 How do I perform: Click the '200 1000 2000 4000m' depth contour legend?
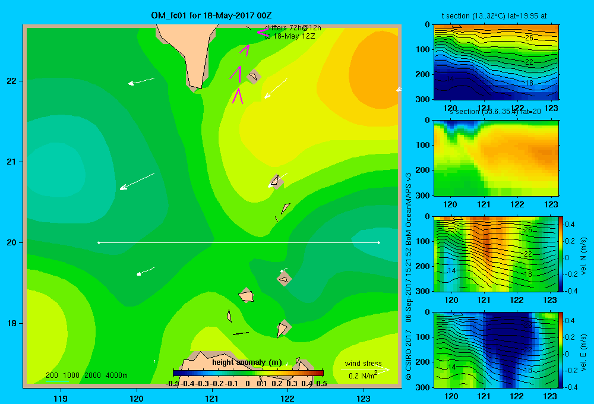point(86,375)
